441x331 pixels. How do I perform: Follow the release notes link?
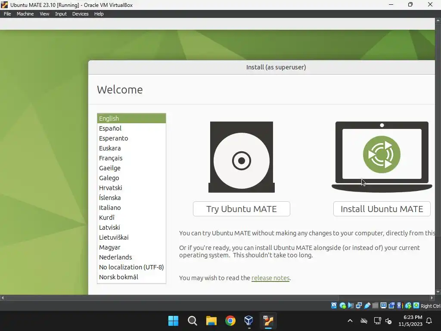(x=270, y=278)
